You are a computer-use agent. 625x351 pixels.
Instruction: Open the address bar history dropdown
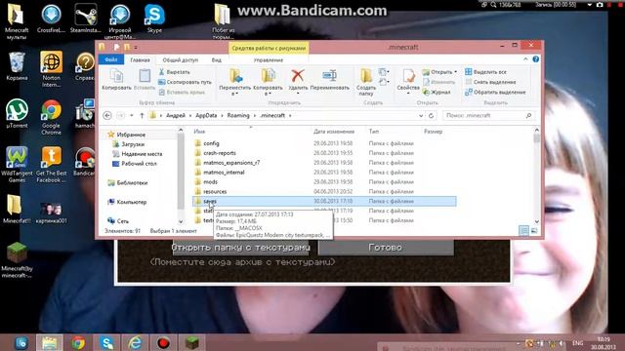421,115
